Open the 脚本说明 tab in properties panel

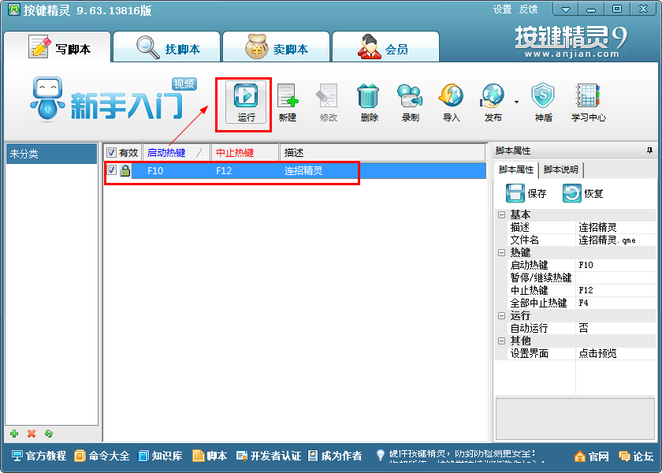coord(561,169)
